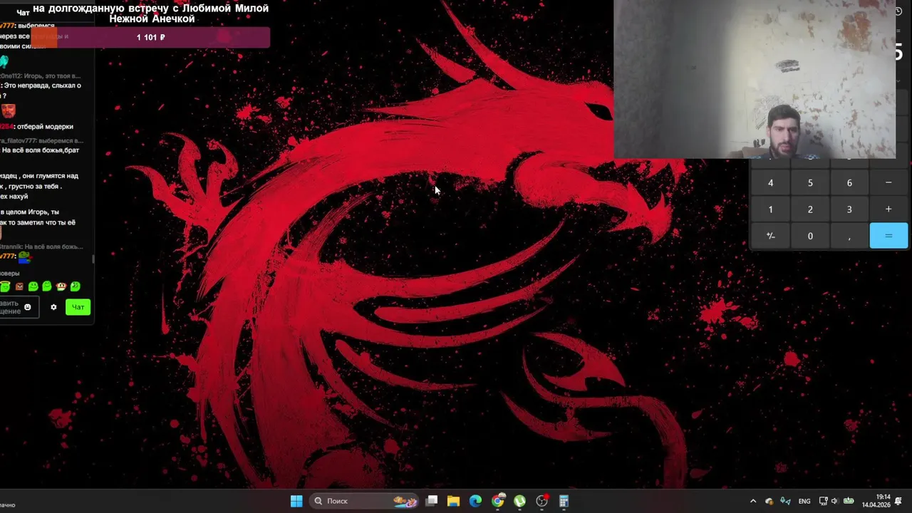
Task: Click the chat scrollbar handle
Action: coord(93,261)
